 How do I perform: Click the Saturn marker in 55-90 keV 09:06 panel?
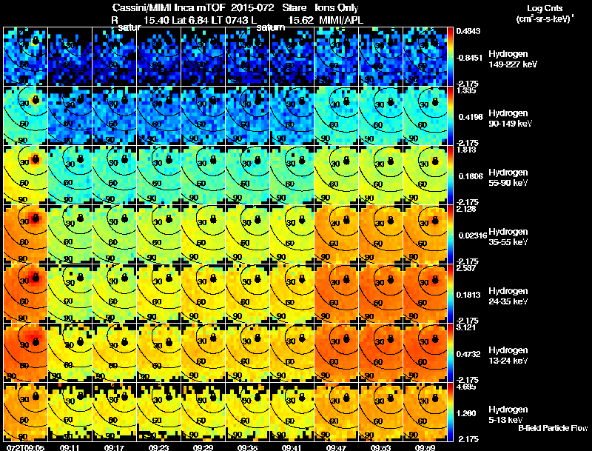[x=36, y=158]
